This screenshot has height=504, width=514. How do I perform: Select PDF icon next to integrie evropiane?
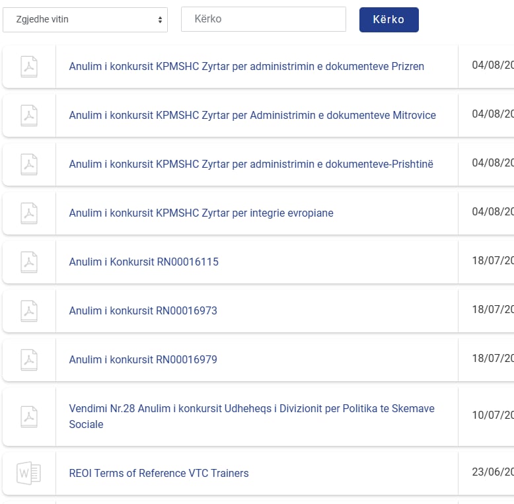click(x=29, y=213)
